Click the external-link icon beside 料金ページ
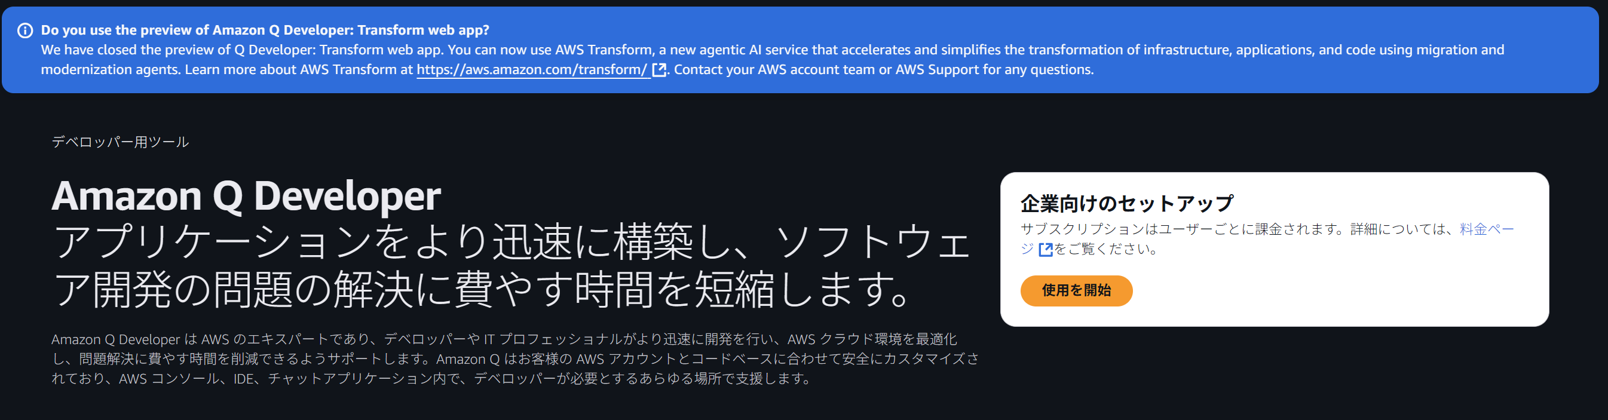This screenshot has width=1608, height=420. 1046,250
